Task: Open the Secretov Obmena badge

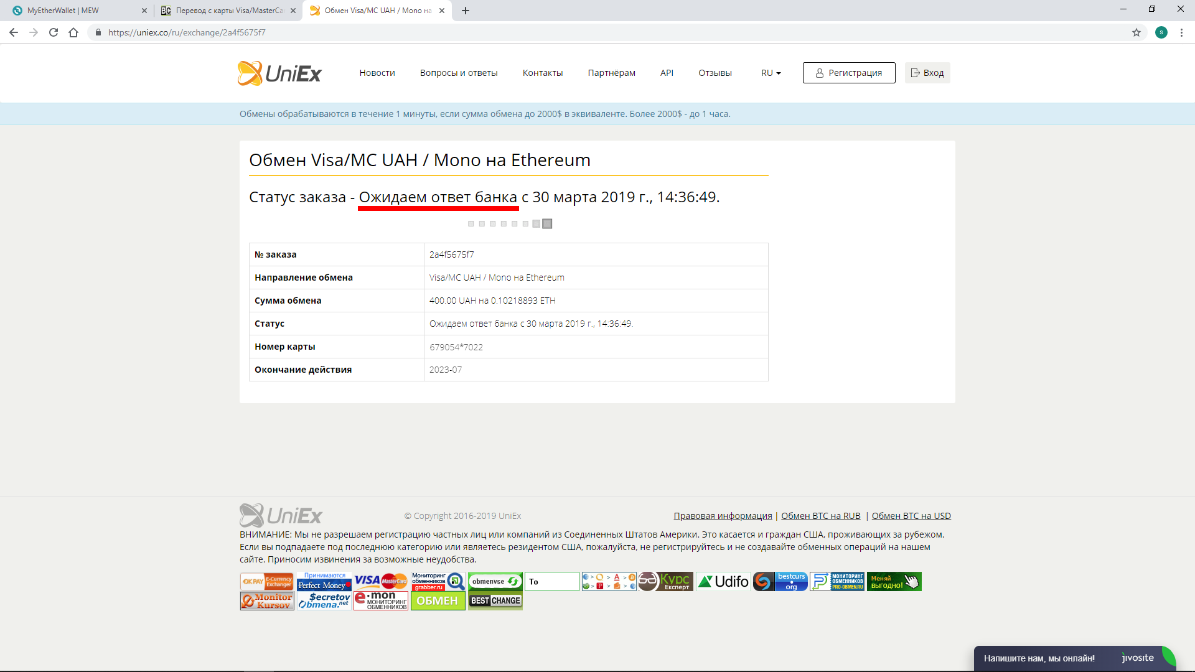Action: point(324,601)
